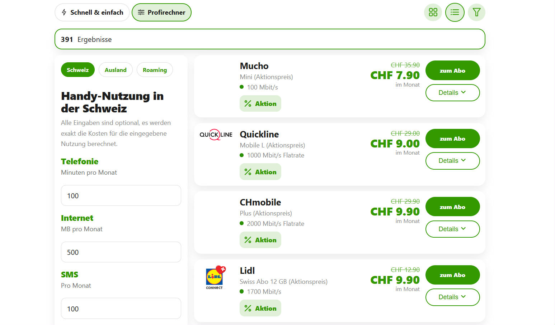
Task: Click the CHmobile Aktion percent badge
Action: tap(260, 240)
